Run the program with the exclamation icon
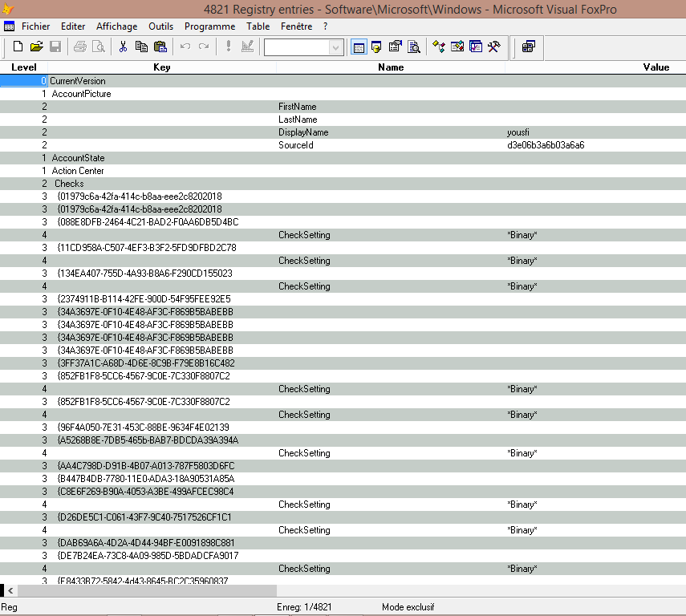 coord(227,47)
